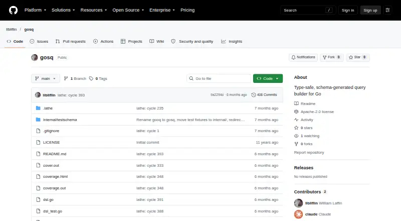
Task: Open the appearance settings icon at top right
Action: (387, 10)
